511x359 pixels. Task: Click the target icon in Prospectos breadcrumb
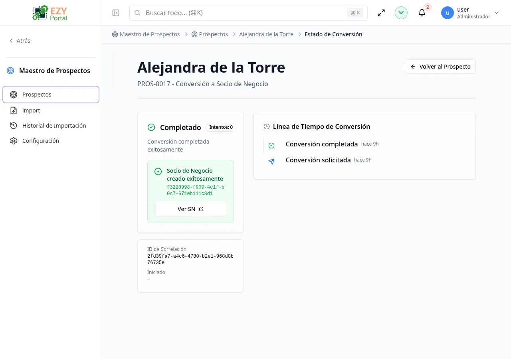194,34
